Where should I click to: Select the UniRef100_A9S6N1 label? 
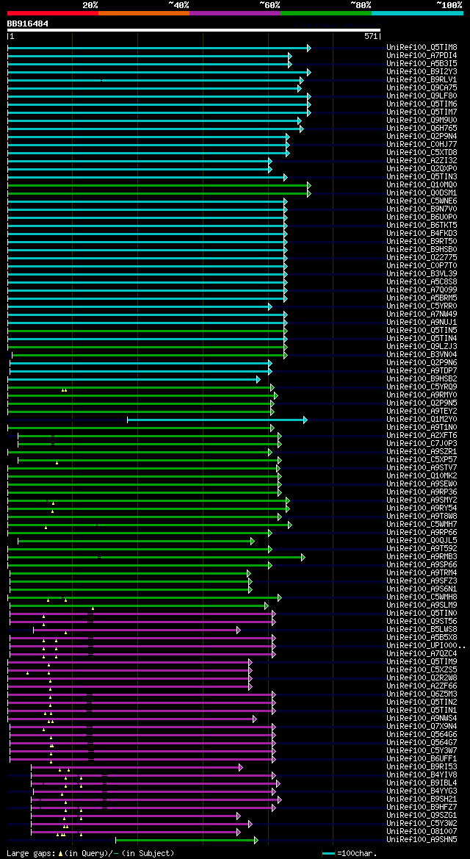422,589
